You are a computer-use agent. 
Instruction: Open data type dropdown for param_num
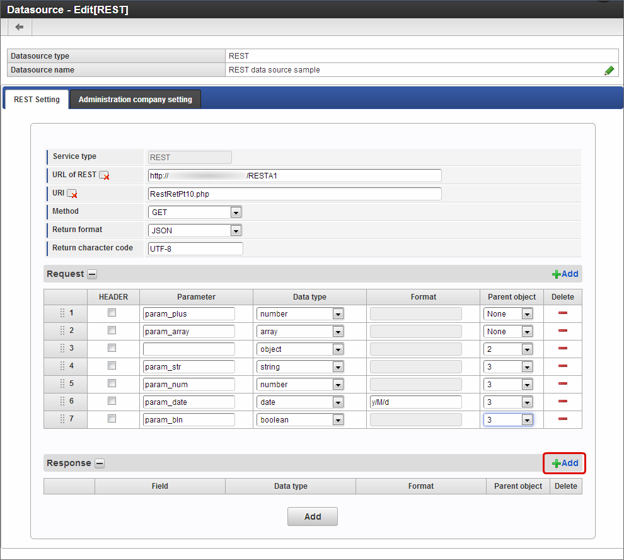point(300,385)
